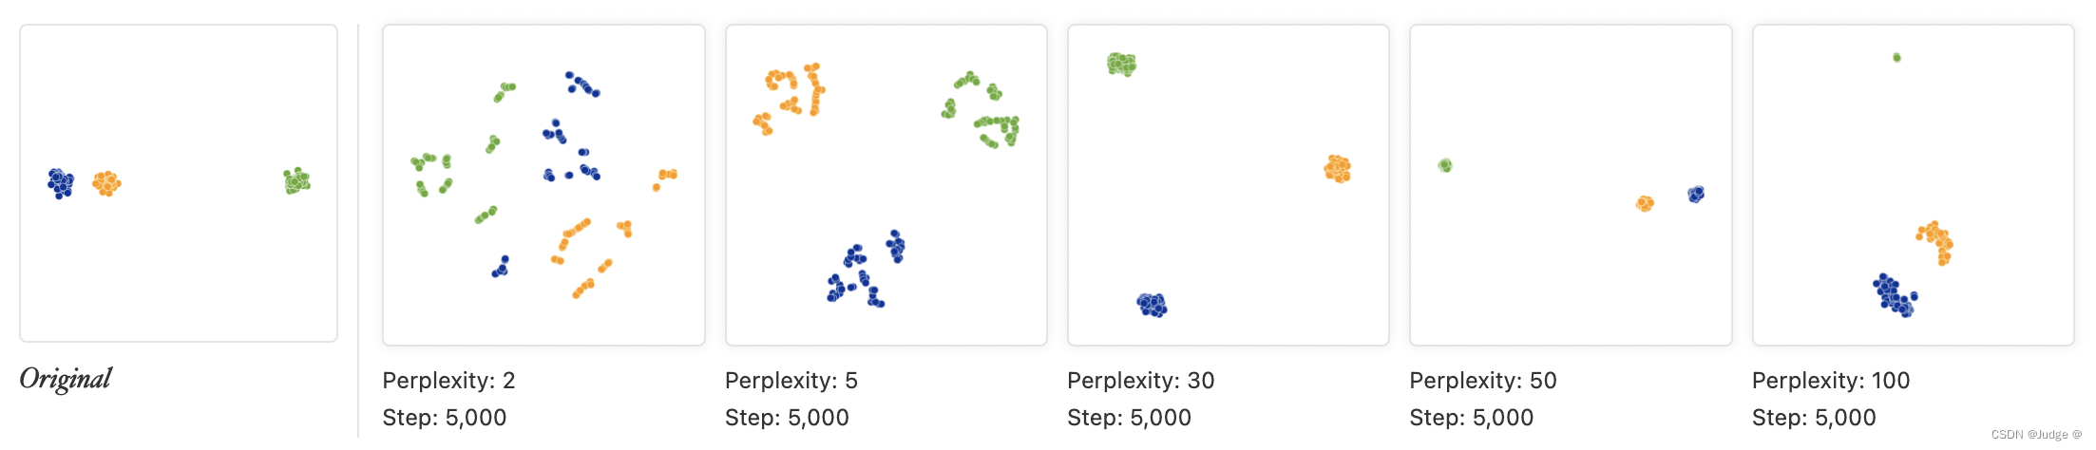Click the single green dot in Perplexity 100 plot
Screen dimensions: 2096x450
pyautogui.click(x=1896, y=58)
